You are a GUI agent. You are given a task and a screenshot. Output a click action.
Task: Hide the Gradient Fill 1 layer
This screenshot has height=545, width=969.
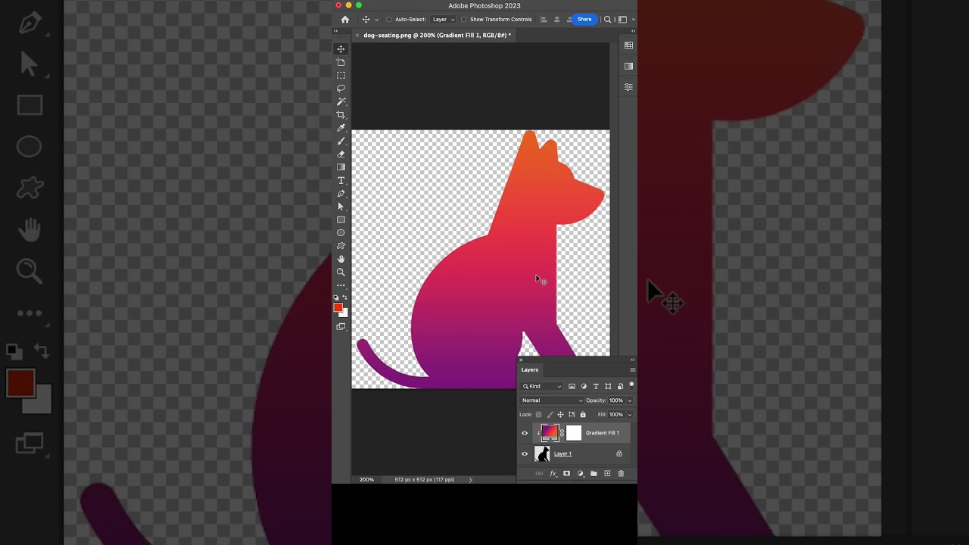pyautogui.click(x=525, y=433)
